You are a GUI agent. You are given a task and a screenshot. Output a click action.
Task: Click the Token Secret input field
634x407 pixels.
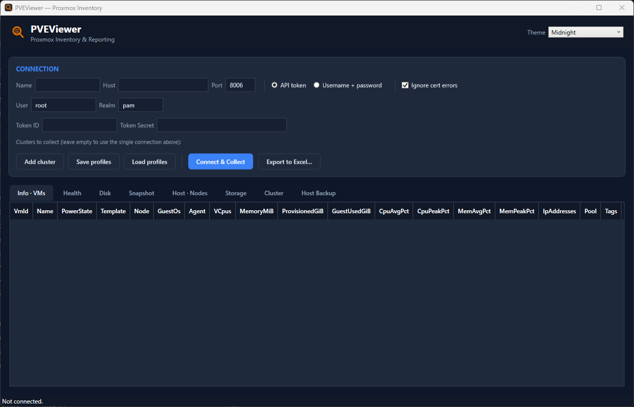pyautogui.click(x=222, y=125)
